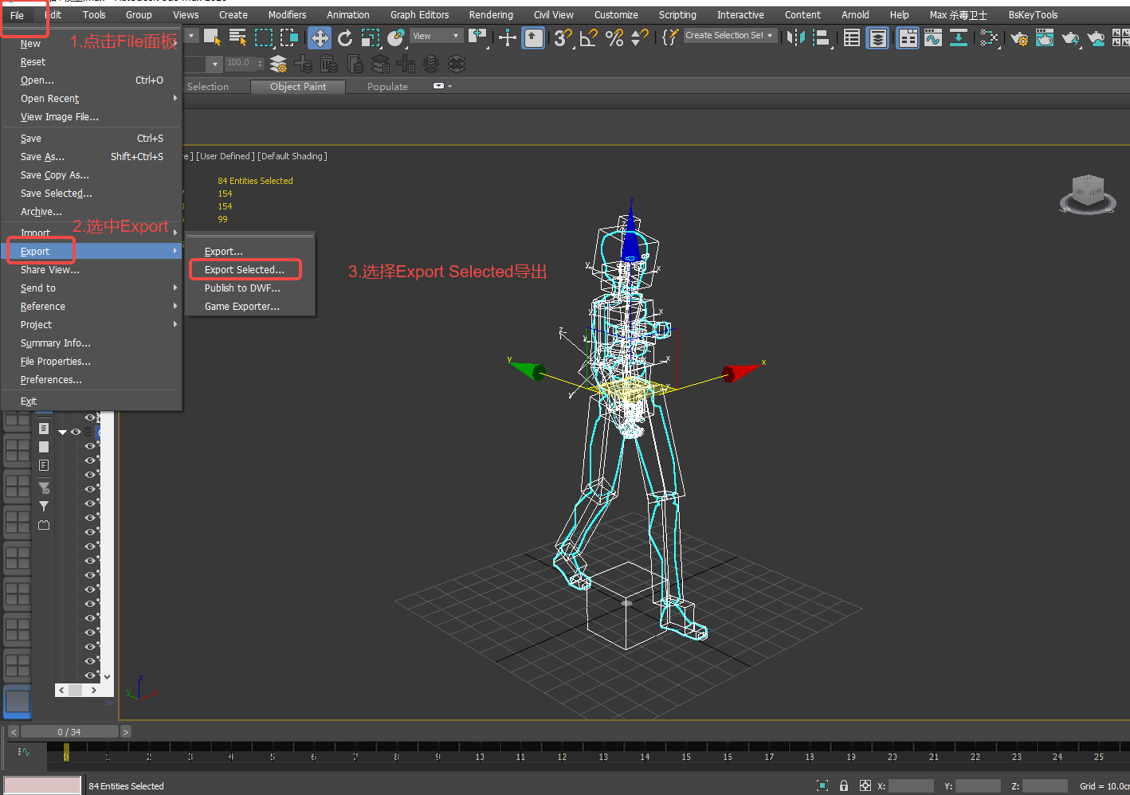Choose Export Selected... menu entry
The image size is (1130, 795).
coord(245,269)
